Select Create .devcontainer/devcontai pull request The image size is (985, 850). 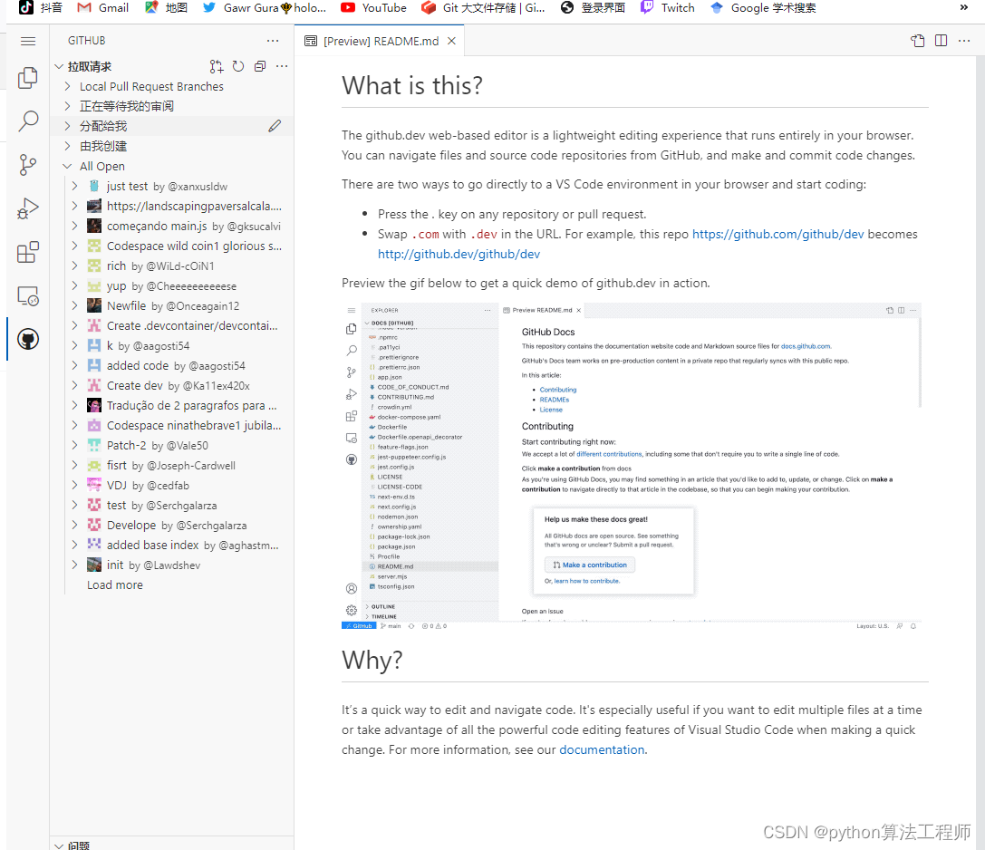click(x=171, y=326)
